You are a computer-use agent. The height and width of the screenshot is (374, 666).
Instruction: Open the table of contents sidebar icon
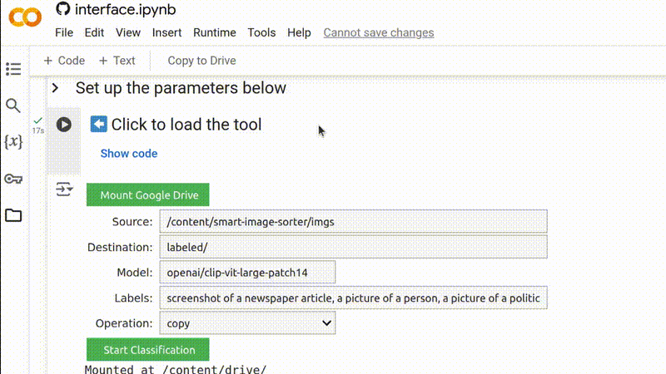[13, 69]
